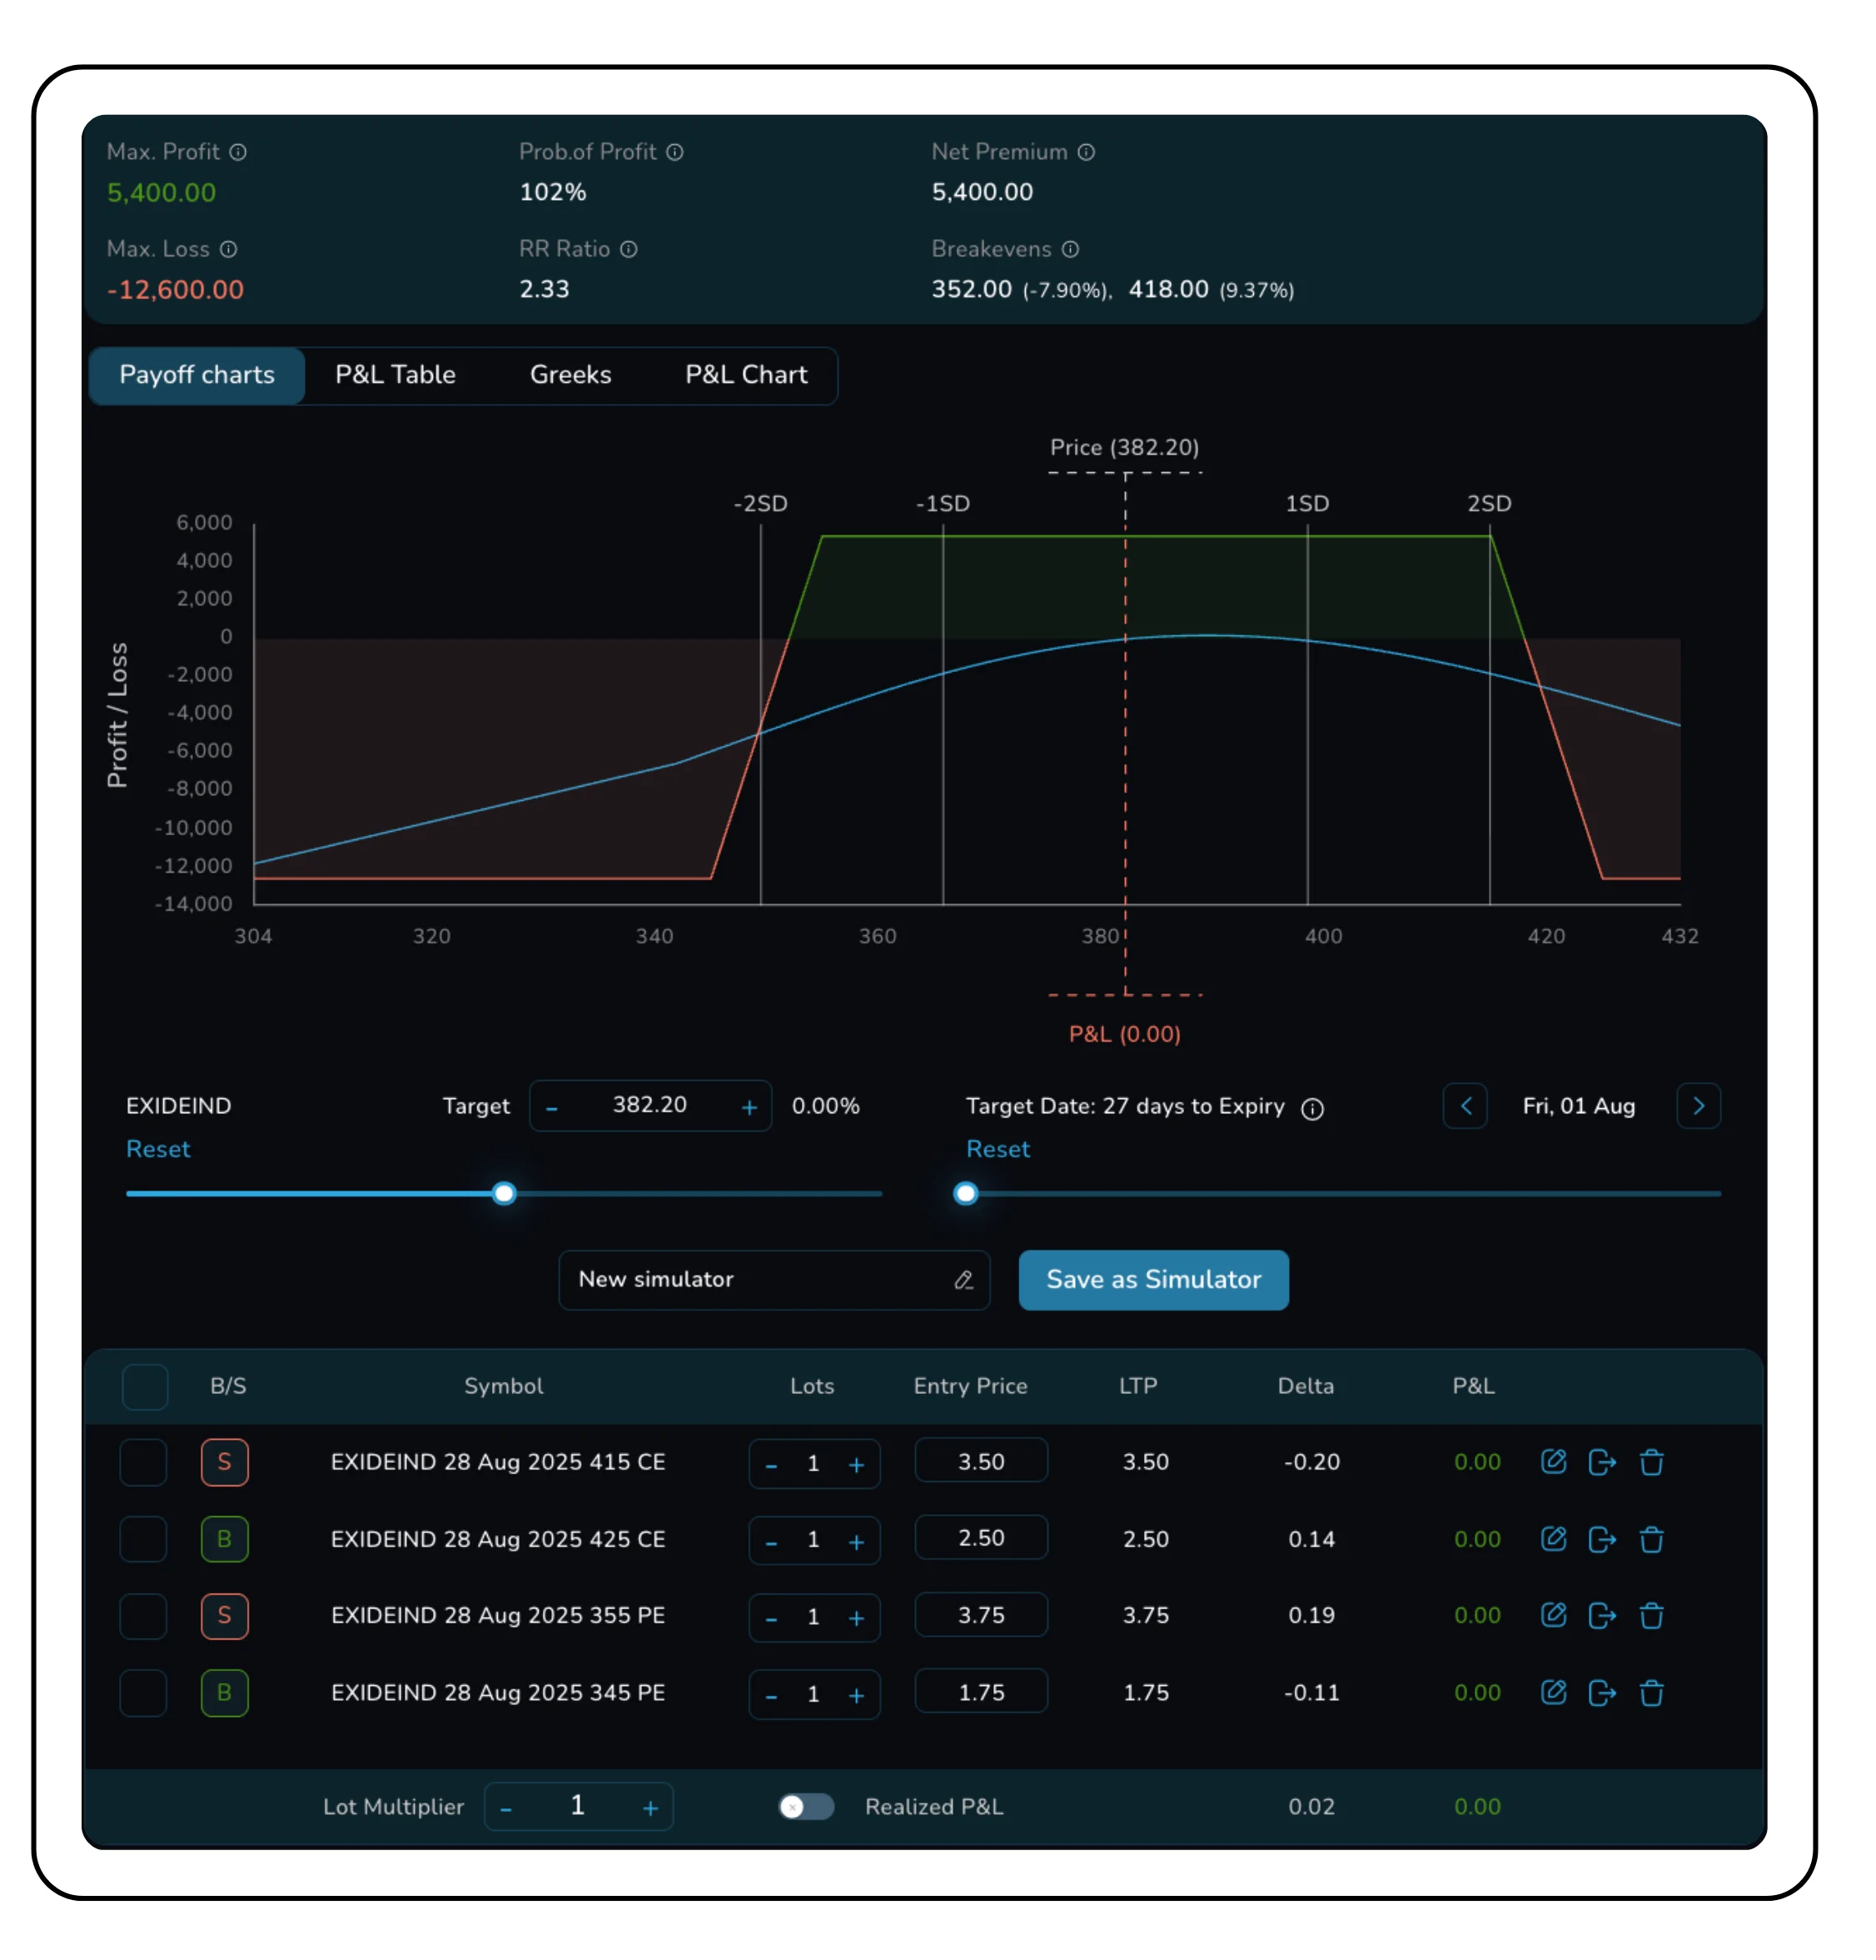Click pencil icon in New simulator field

(963, 1280)
